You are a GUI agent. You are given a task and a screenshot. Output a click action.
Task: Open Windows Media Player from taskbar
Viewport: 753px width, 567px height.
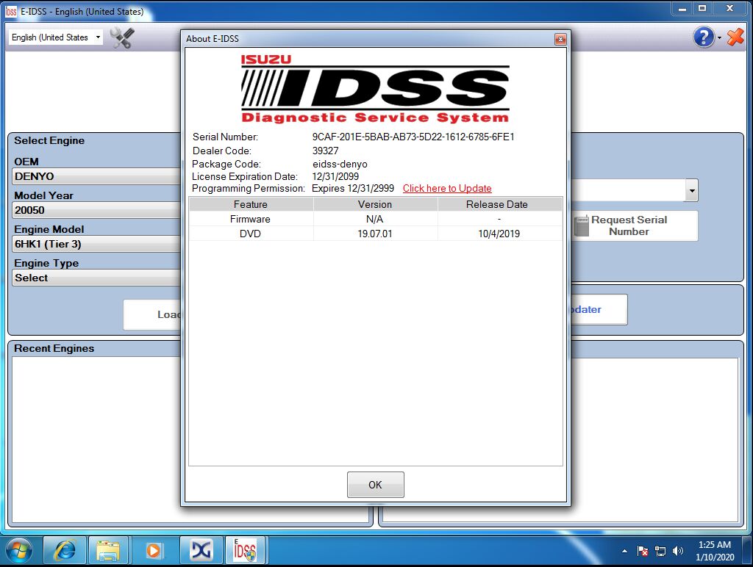pos(154,550)
